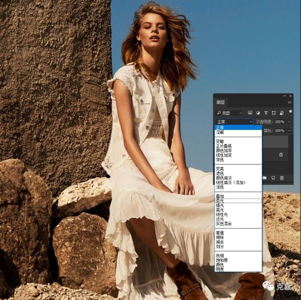
Task: Open the Layers panel options menu
Action: 289,102
